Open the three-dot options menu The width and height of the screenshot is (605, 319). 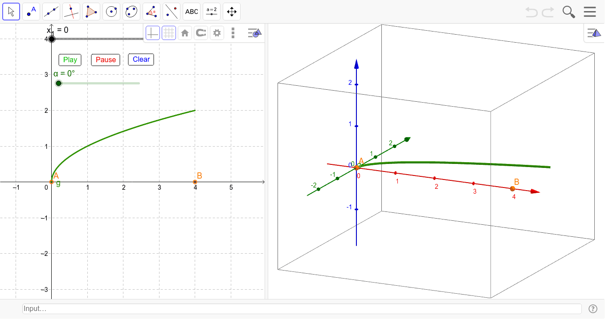click(x=233, y=32)
